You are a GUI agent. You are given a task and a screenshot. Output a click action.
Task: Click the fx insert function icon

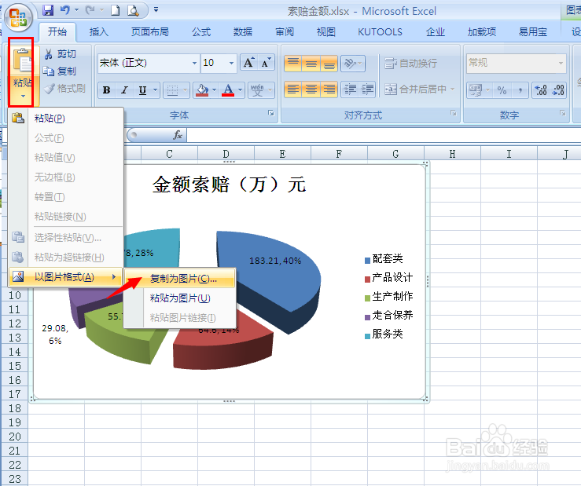click(x=178, y=135)
